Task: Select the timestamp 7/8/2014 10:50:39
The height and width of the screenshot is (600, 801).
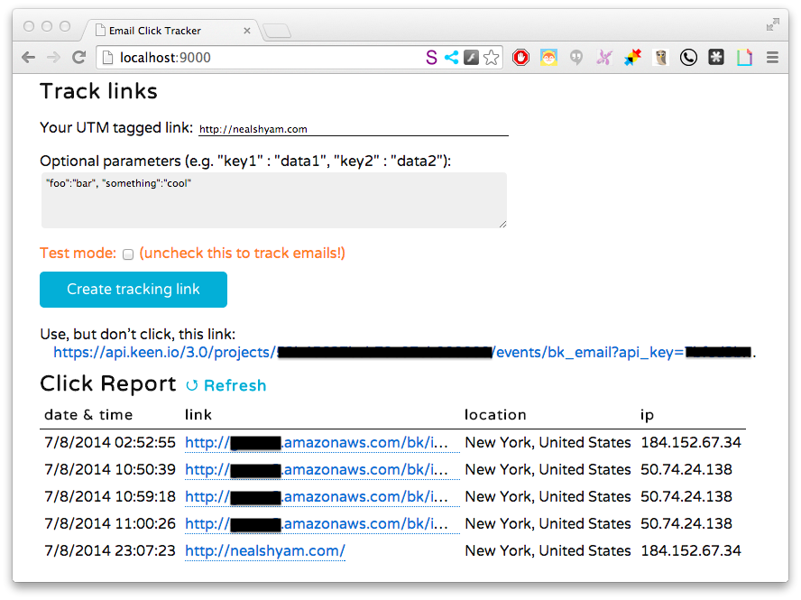Action: (110, 470)
